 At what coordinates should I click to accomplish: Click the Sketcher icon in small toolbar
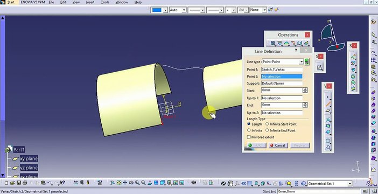[320, 67]
